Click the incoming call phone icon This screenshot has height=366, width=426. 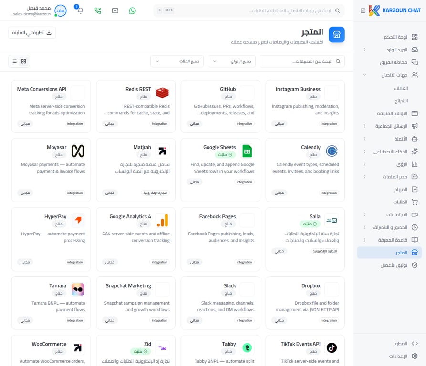tap(98, 10)
